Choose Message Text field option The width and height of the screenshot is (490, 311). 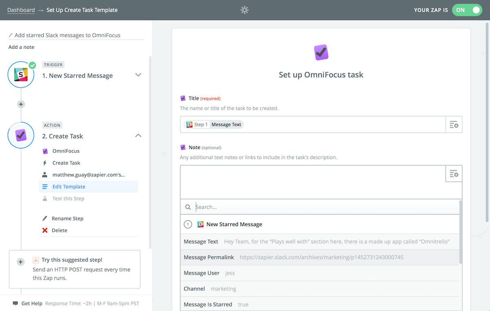[320, 242]
